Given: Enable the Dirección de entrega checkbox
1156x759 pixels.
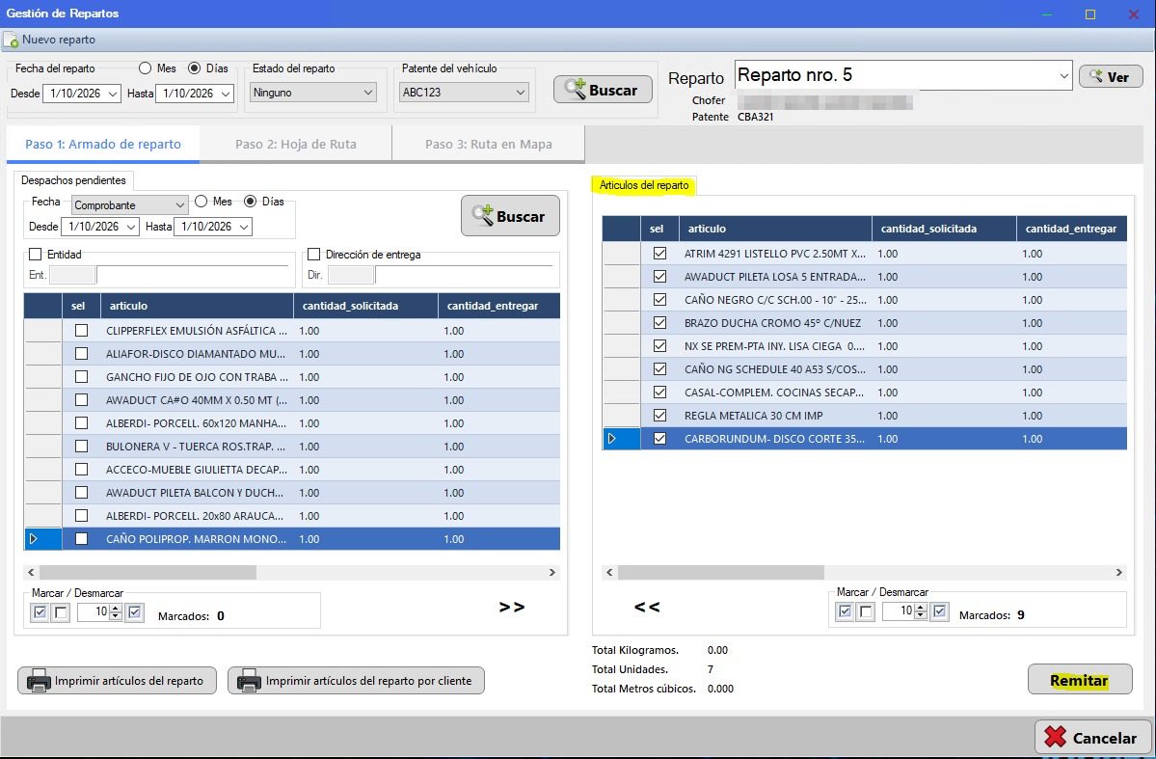Looking at the screenshot, I should coord(314,255).
